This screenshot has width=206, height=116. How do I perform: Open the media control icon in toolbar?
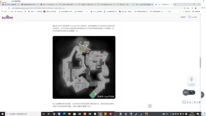click(192, 8)
